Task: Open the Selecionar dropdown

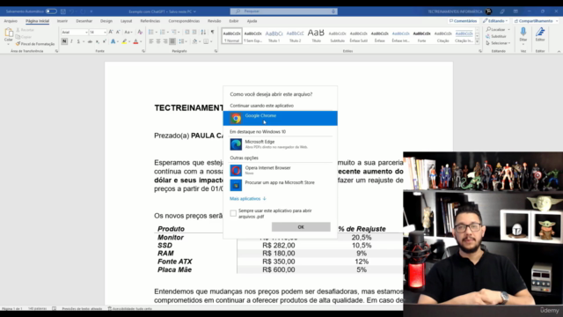Action: coord(498,43)
